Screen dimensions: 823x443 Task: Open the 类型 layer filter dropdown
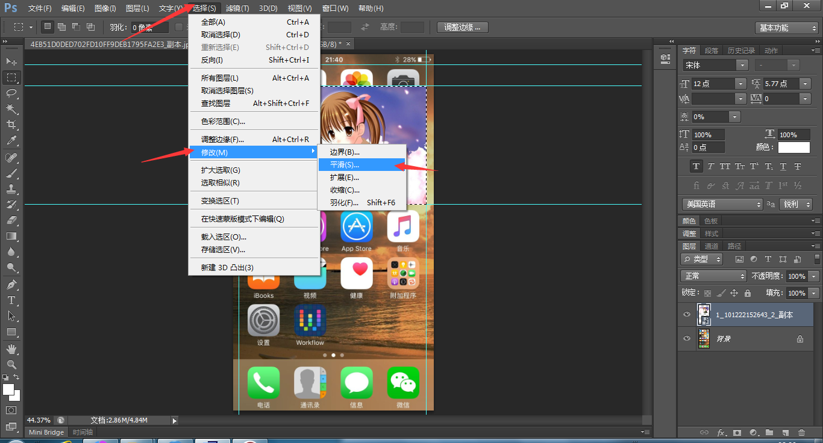click(x=702, y=259)
